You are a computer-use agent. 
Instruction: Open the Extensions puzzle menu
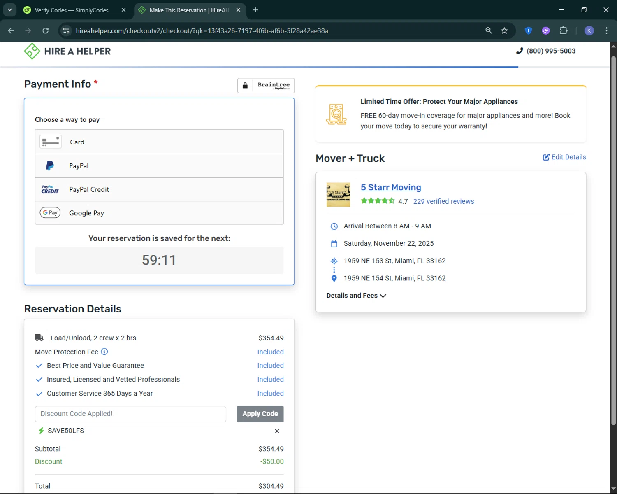pyautogui.click(x=564, y=30)
